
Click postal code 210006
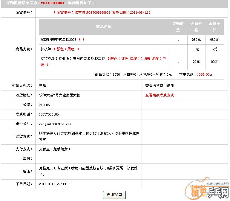coord(44,105)
